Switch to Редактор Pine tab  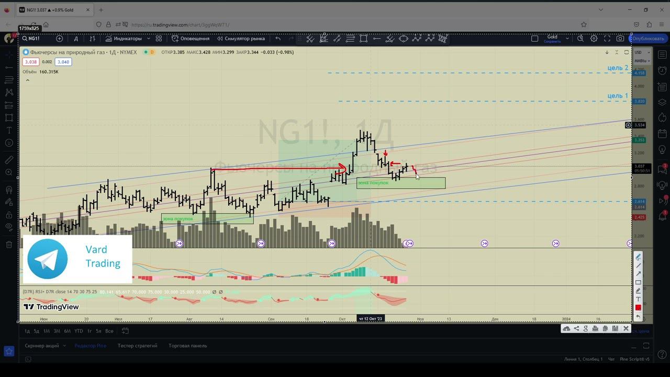(x=90, y=346)
